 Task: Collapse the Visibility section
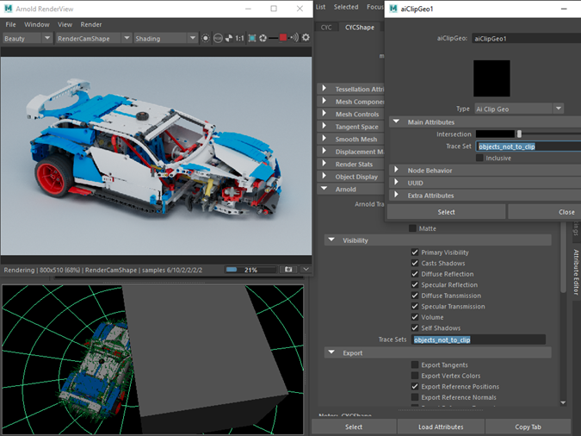tap(331, 240)
